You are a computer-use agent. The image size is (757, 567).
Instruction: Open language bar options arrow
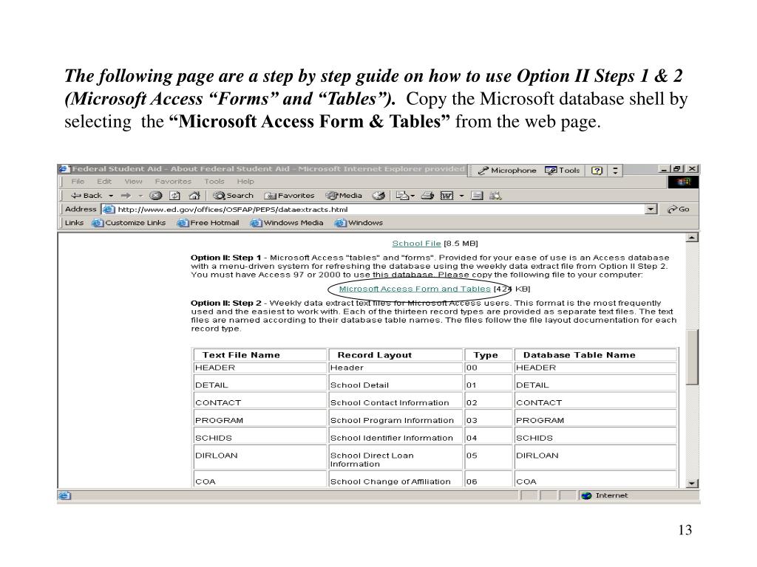coord(615,171)
